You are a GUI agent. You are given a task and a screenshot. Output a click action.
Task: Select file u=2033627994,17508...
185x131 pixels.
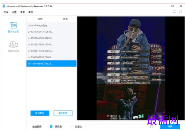click(51, 45)
